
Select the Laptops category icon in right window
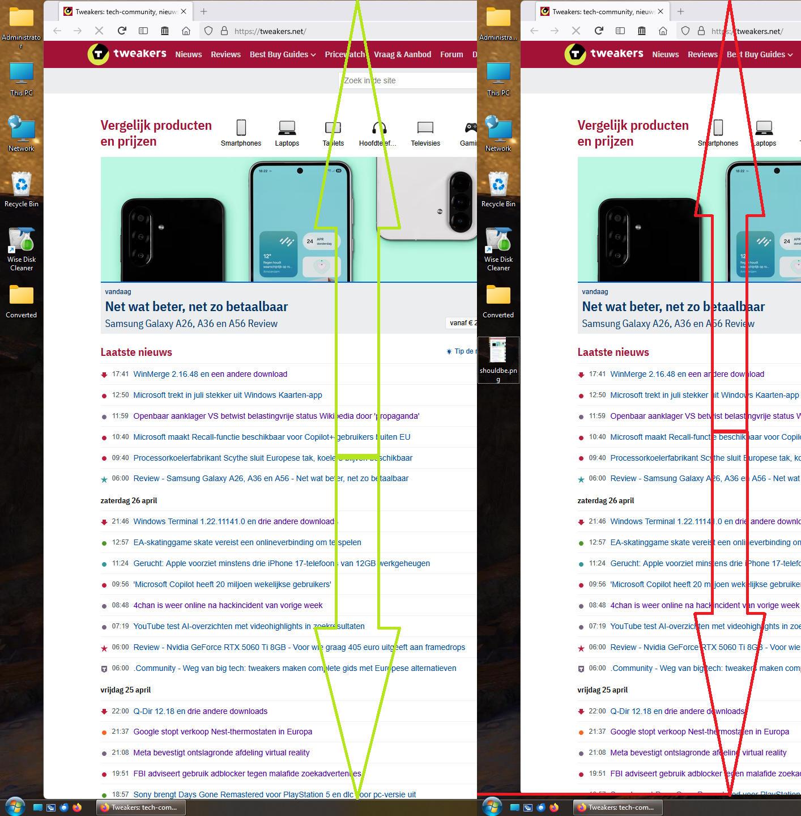pyautogui.click(x=764, y=128)
